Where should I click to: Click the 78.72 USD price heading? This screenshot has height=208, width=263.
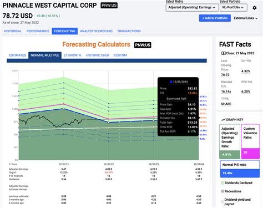[18, 16]
